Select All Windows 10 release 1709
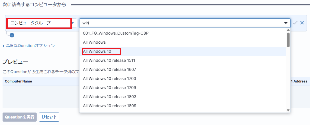The width and height of the screenshot is (310, 125). 109,88
